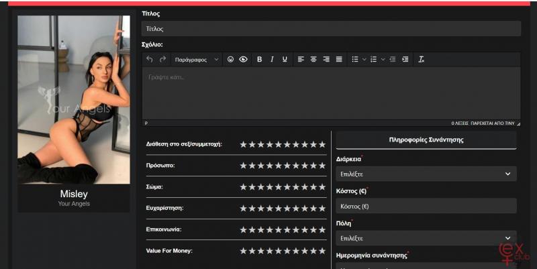537x269 pixels.
Task: Select the Πληροφορίες Συνάντησης tab
Action: click(426, 140)
